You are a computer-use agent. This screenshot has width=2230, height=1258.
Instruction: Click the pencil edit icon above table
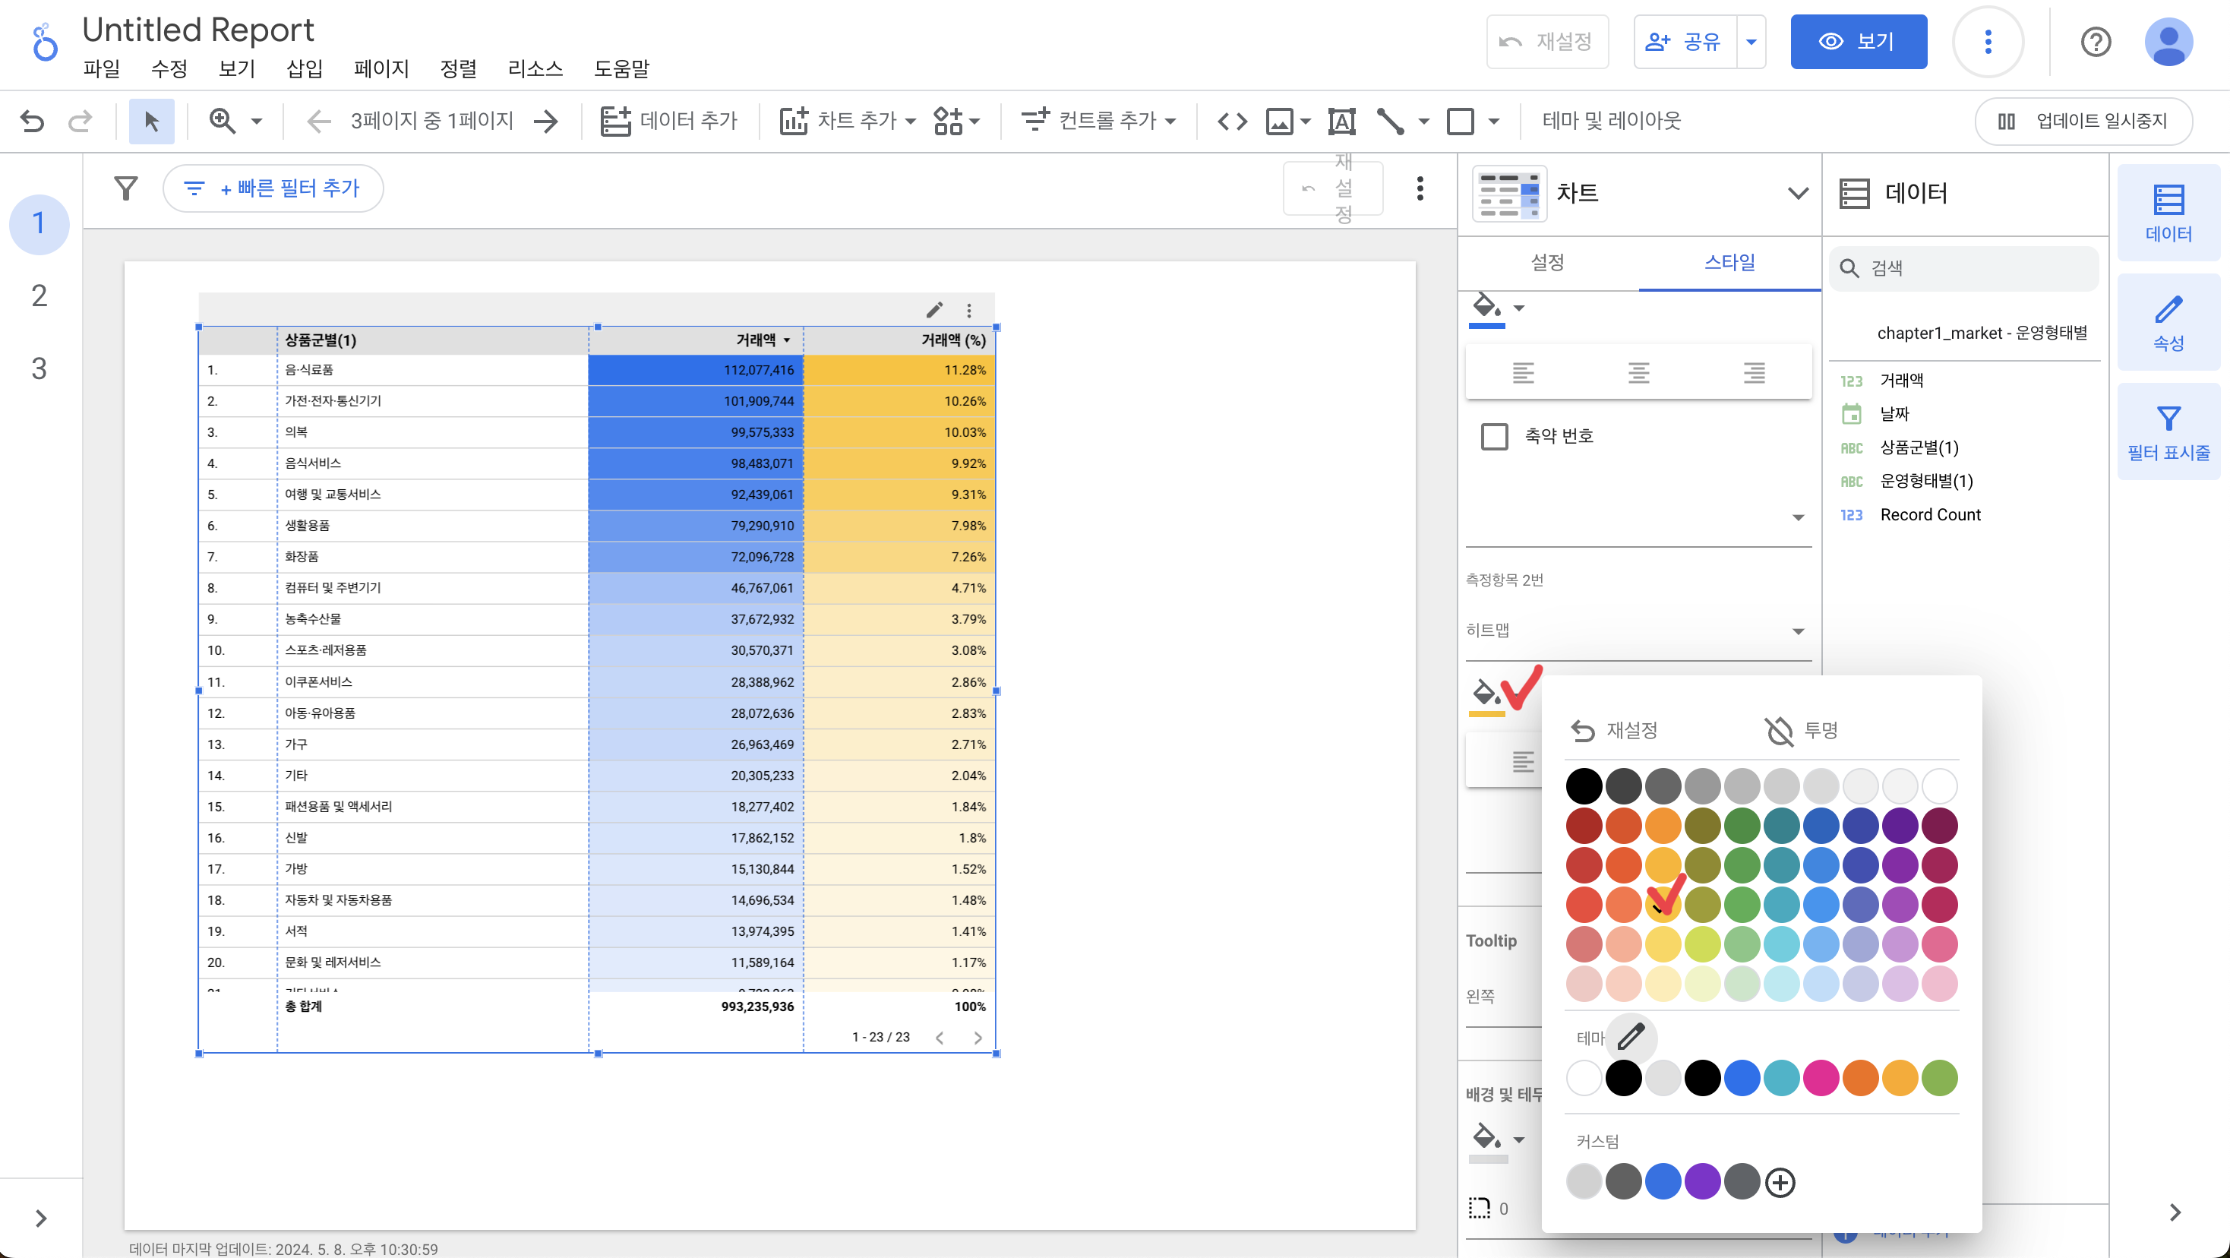(934, 310)
